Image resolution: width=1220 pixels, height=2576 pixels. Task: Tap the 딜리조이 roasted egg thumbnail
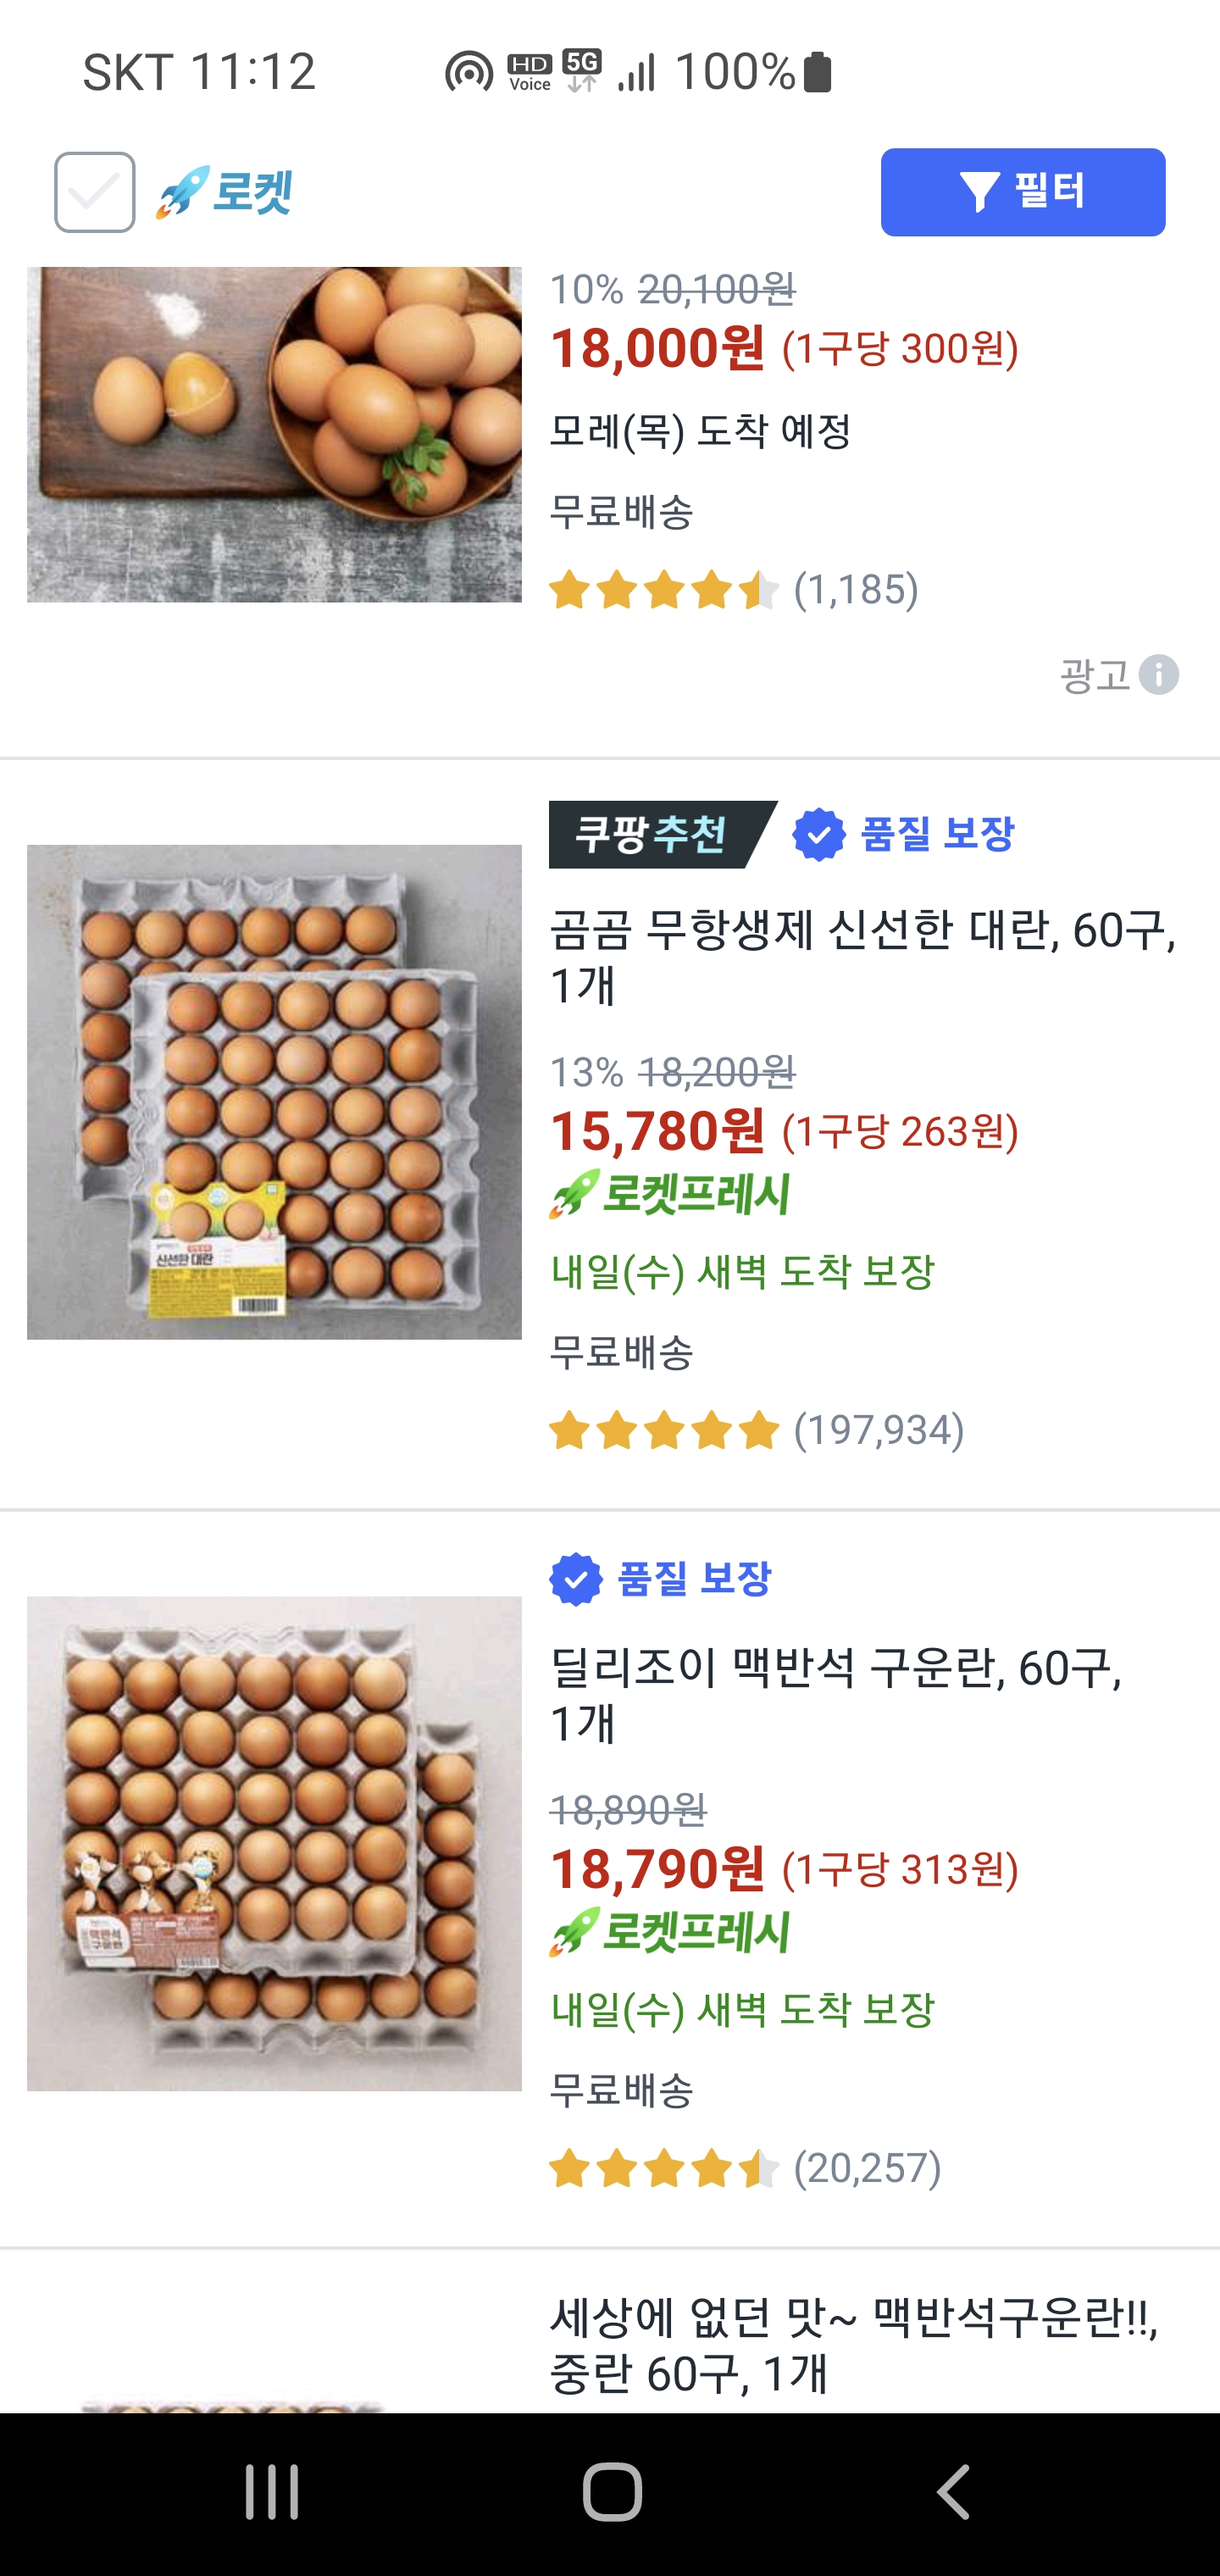[274, 1842]
